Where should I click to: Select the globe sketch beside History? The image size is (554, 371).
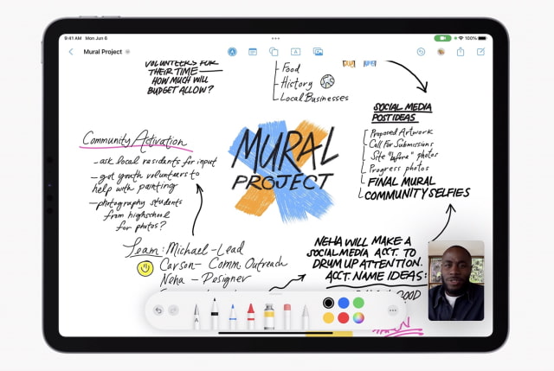tap(327, 81)
